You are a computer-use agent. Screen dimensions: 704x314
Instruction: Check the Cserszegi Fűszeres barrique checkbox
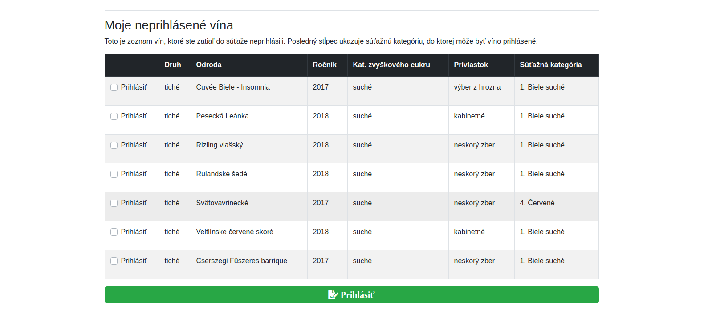114,261
